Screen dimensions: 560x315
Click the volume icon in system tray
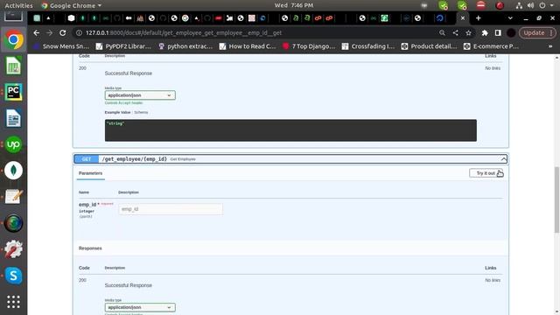tap(531, 5)
